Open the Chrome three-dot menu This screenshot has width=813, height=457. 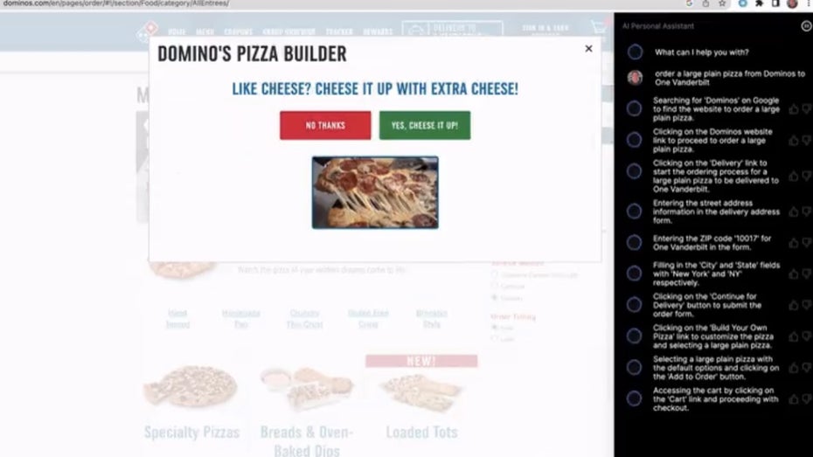(x=810, y=3)
